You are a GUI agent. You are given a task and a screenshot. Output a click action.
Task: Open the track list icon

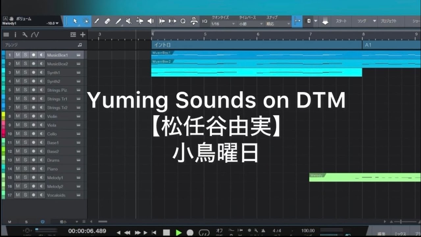click(x=6, y=35)
